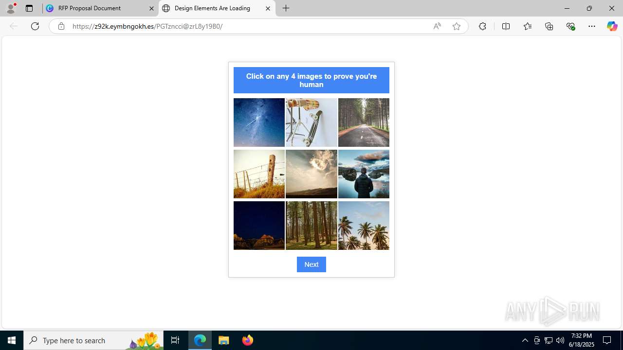The height and width of the screenshot is (350, 623).
Task: Open a new browser tab
Action: click(x=286, y=8)
